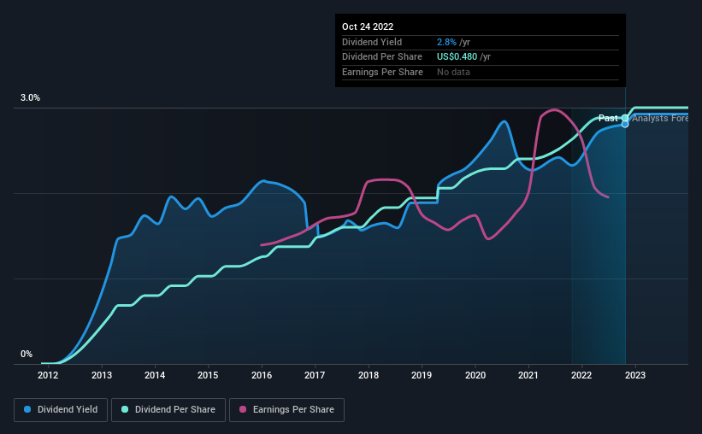
Task: Click the "Past" label on the chart
Action: (609, 118)
